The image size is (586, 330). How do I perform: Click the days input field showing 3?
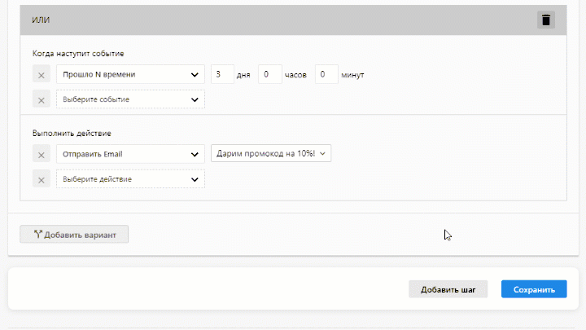[222, 75]
